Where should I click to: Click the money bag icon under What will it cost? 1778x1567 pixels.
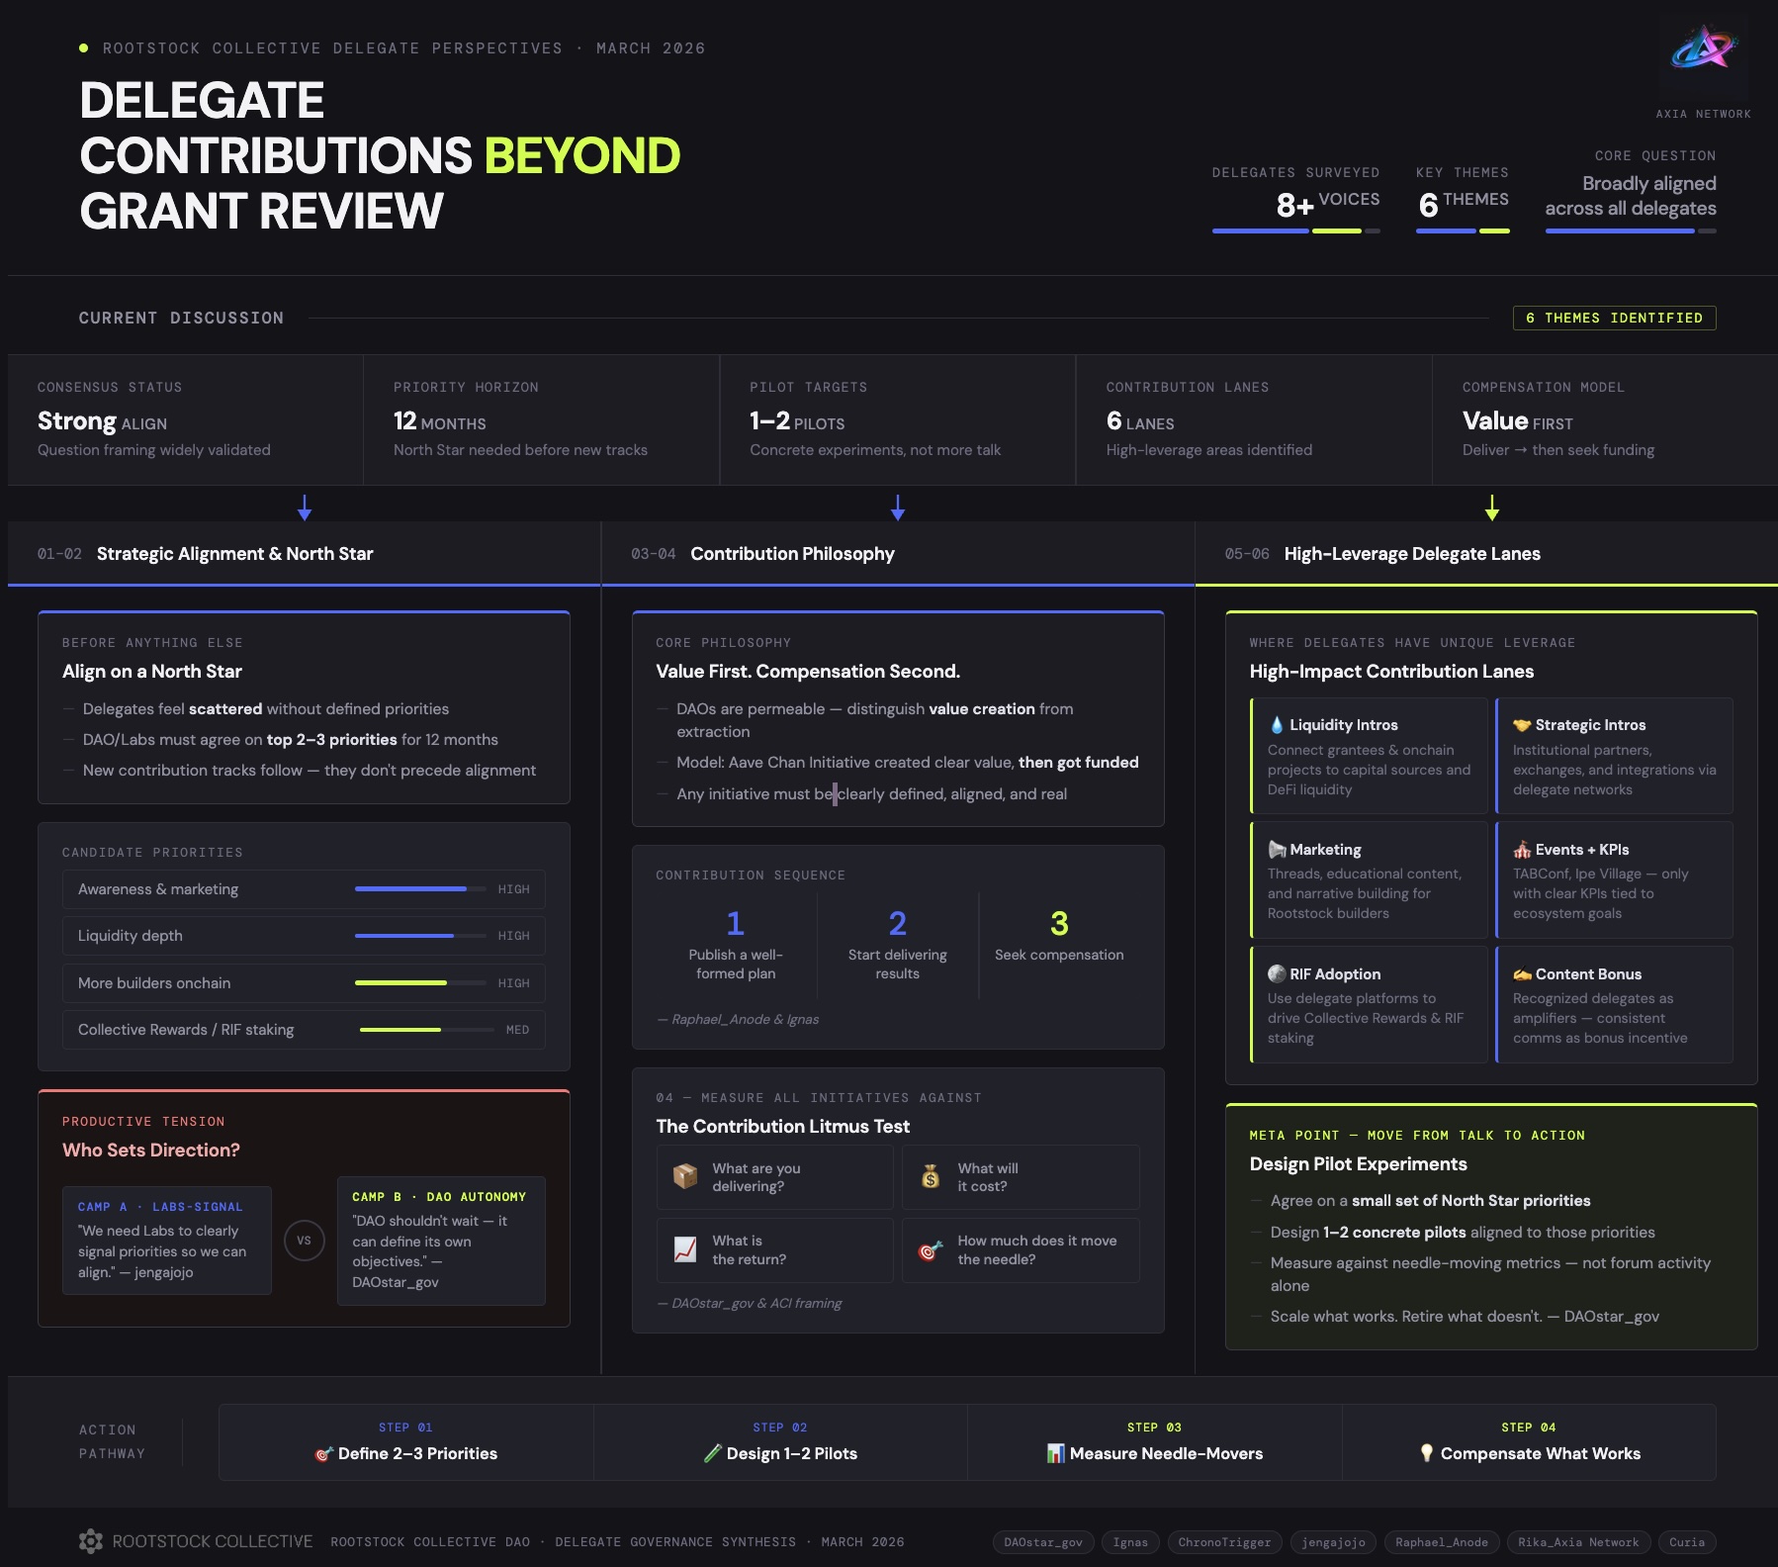pyautogui.click(x=930, y=1176)
